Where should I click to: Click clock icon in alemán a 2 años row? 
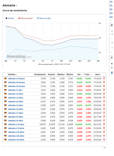point(104,94)
